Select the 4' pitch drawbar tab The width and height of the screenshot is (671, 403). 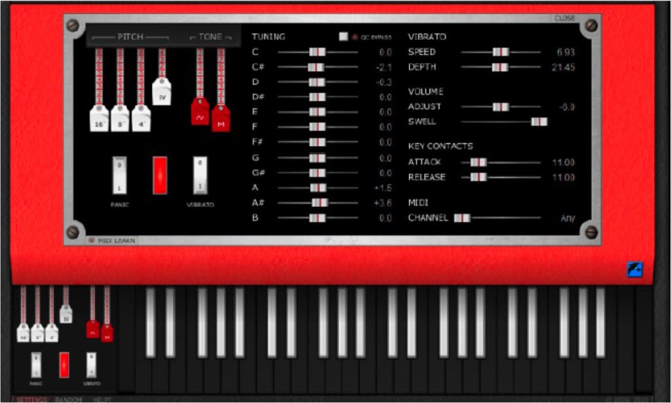point(141,119)
